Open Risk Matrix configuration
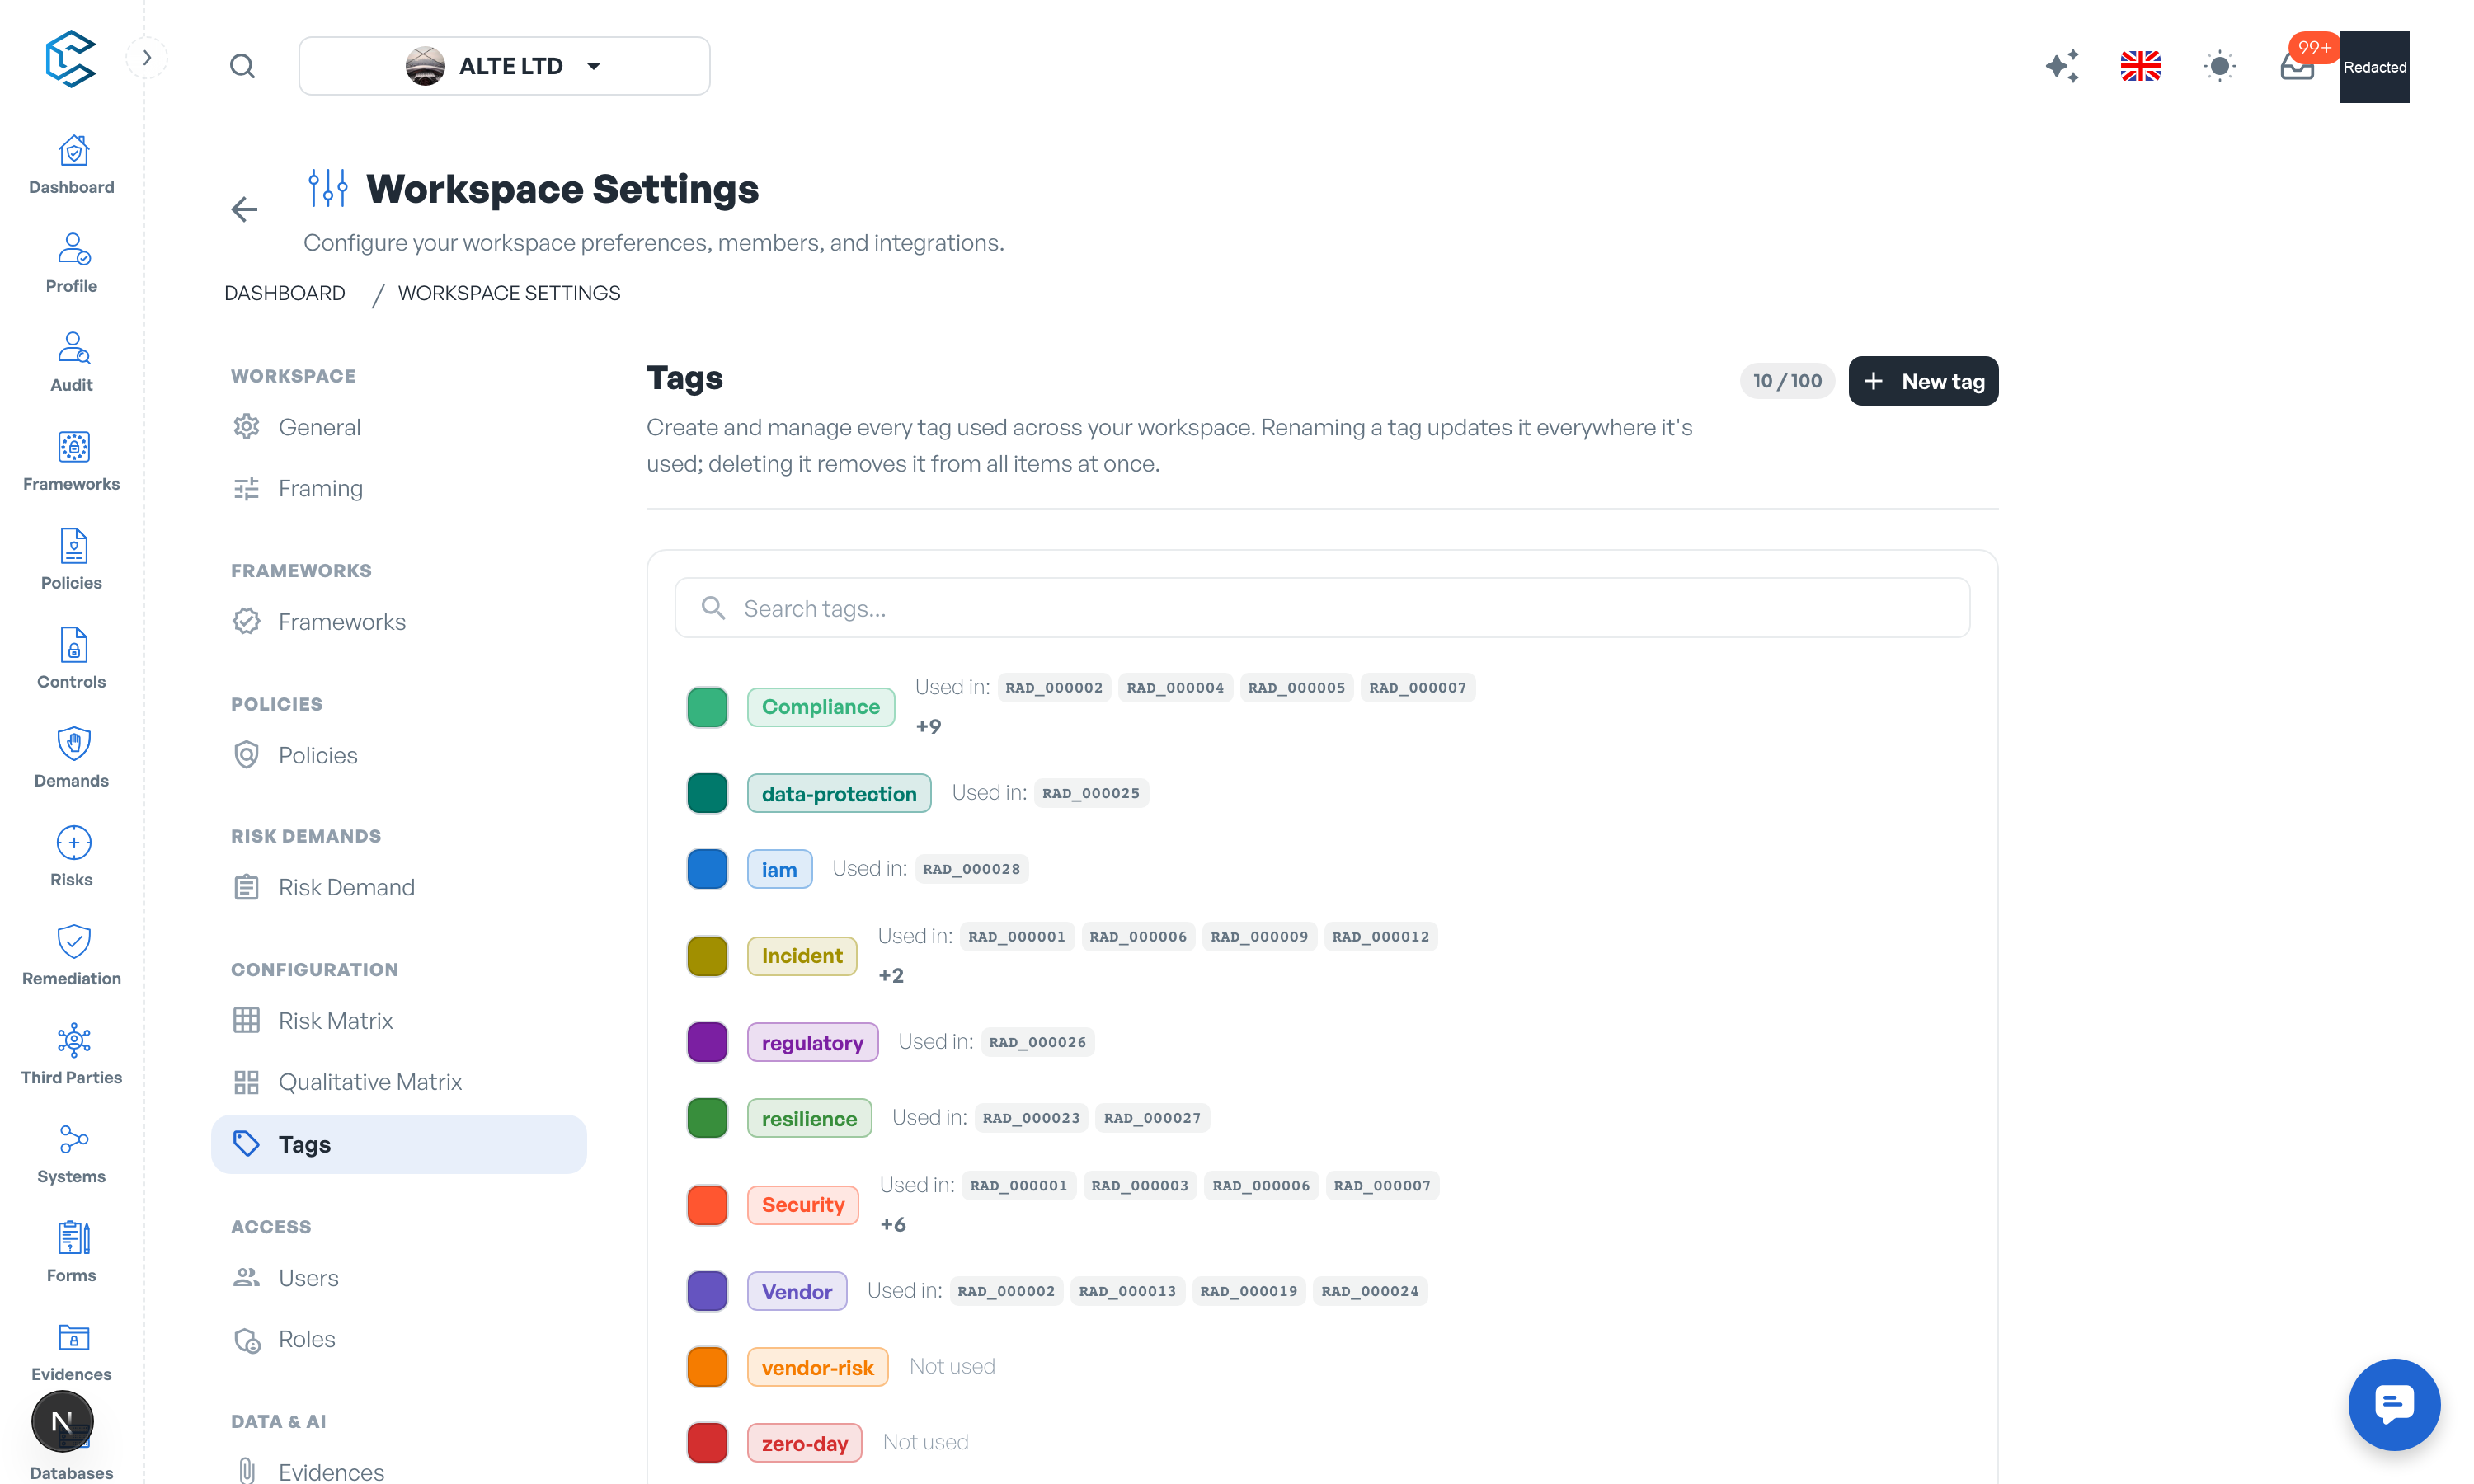Image resolution: width=2474 pixels, height=1484 pixels. [398, 1020]
